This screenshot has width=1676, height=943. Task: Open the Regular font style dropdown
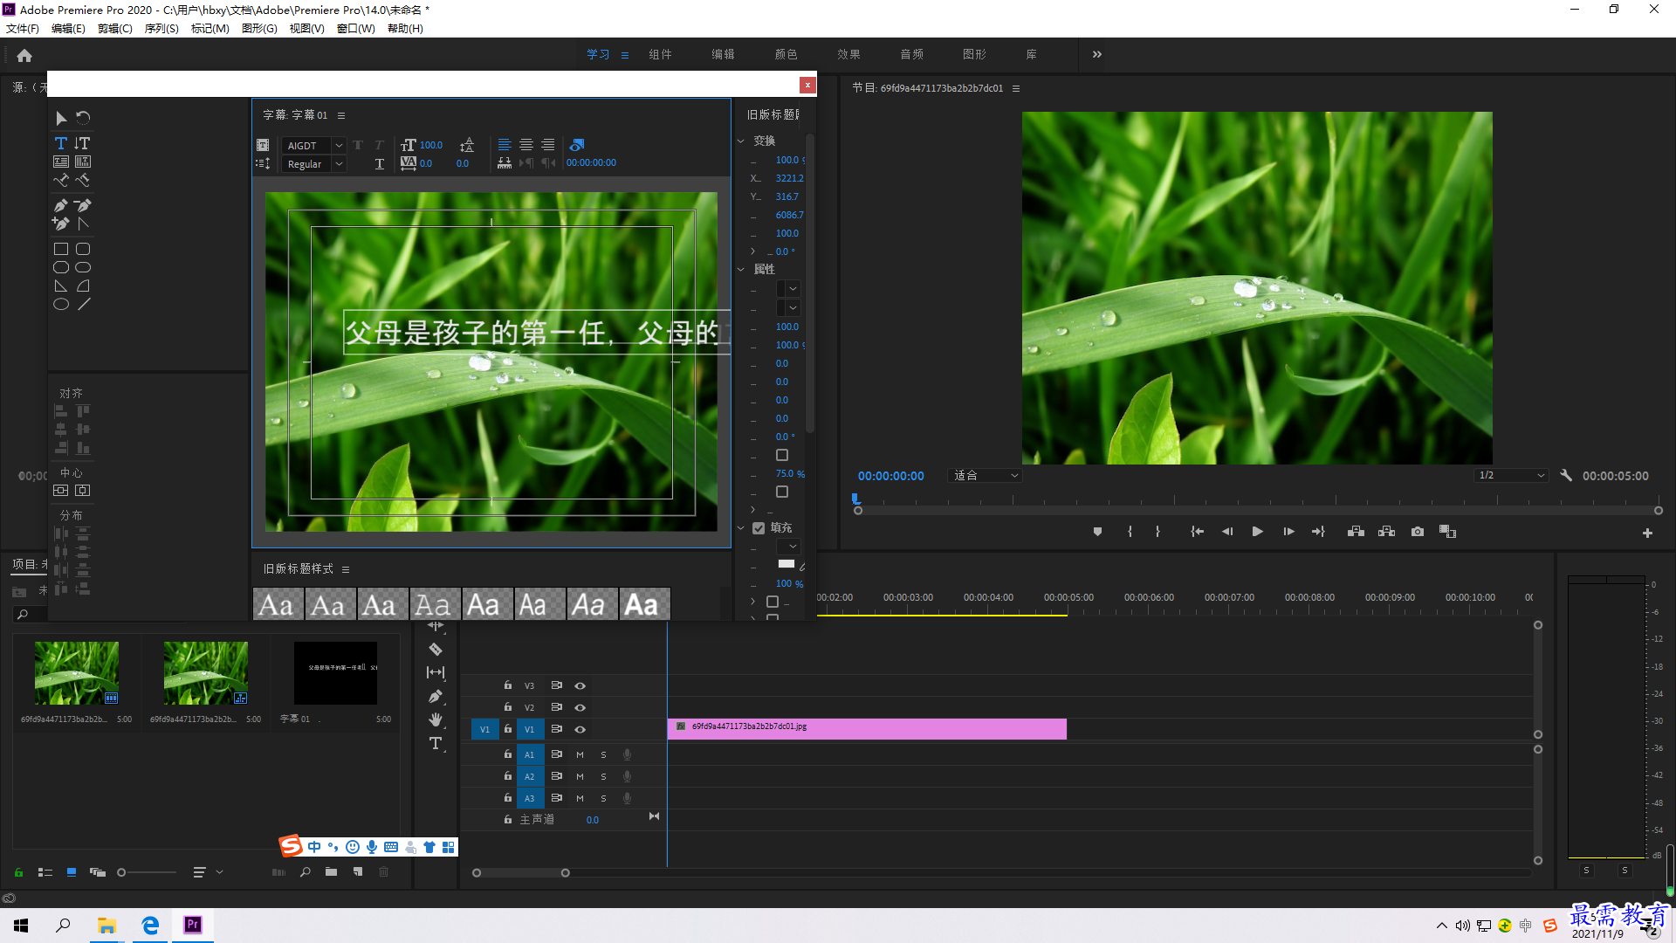click(339, 164)
